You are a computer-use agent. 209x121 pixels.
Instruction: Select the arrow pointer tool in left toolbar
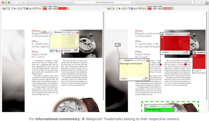click(15, 9)
